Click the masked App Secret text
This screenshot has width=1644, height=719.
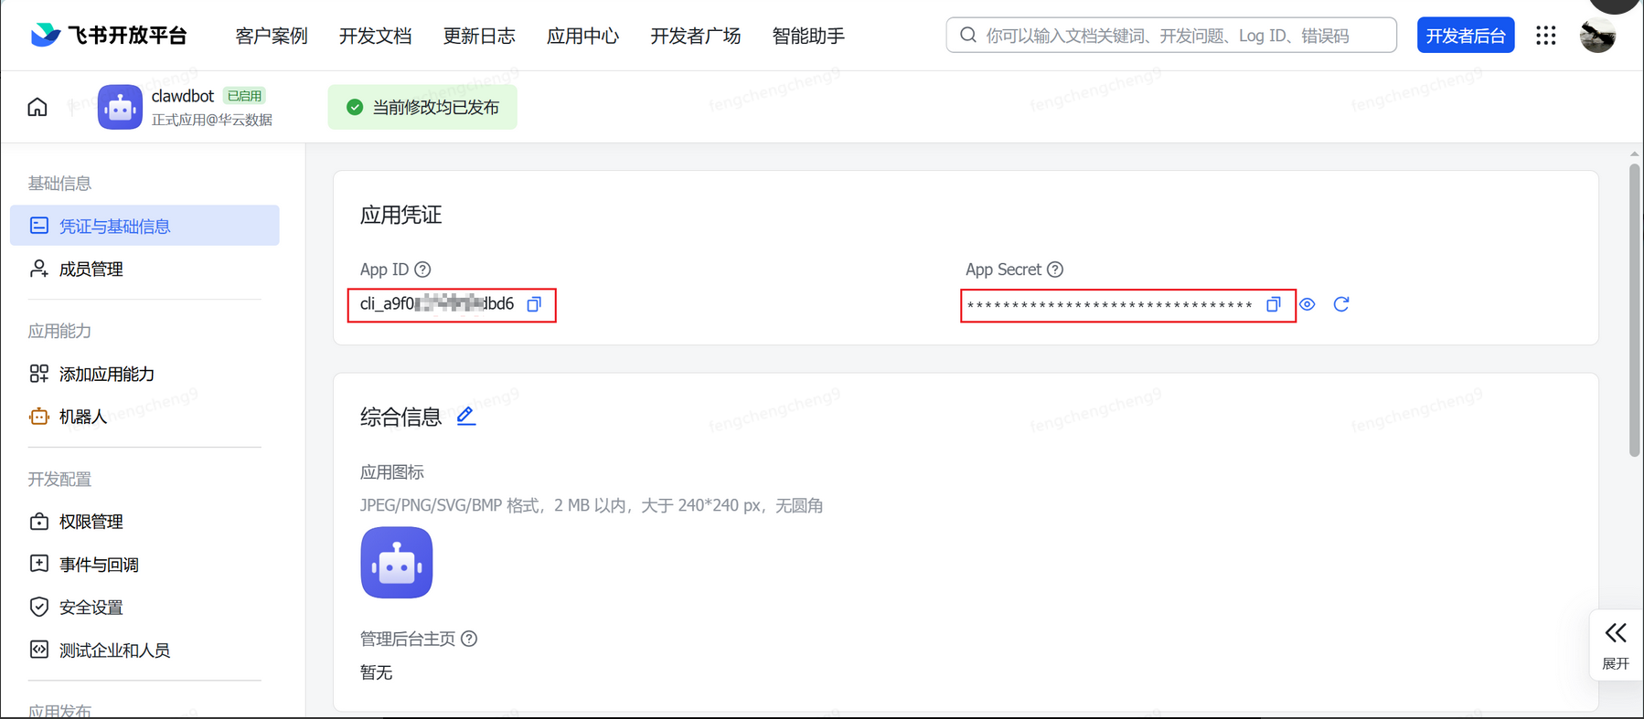coord(1110,306)
